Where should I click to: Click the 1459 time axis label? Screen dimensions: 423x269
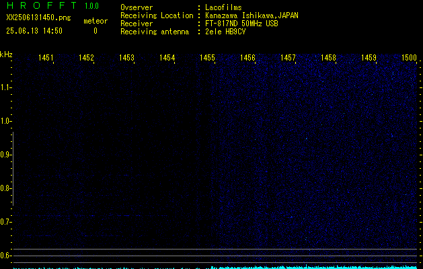pyautogui.click(x=369, y=57)
